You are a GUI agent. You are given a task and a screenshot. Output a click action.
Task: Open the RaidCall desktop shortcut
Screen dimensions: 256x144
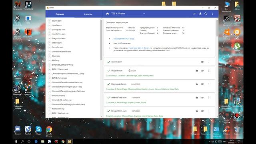[x=28, y=130]
